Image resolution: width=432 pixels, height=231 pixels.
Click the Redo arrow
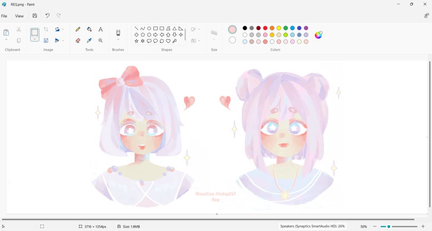point(59,16)
